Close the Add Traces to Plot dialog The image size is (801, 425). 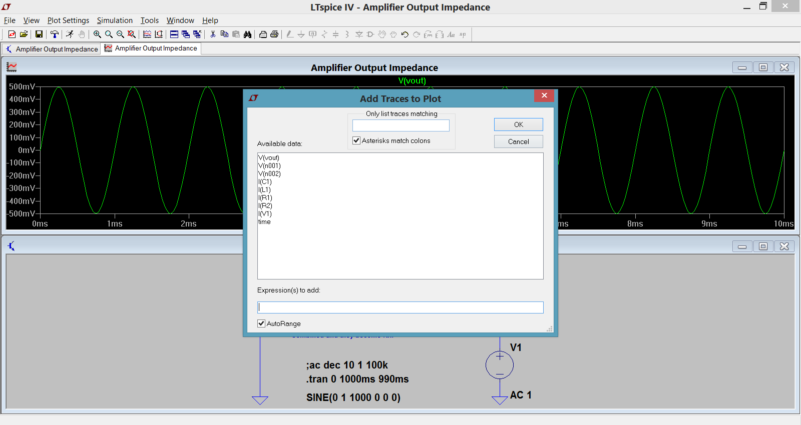[544, 95]
